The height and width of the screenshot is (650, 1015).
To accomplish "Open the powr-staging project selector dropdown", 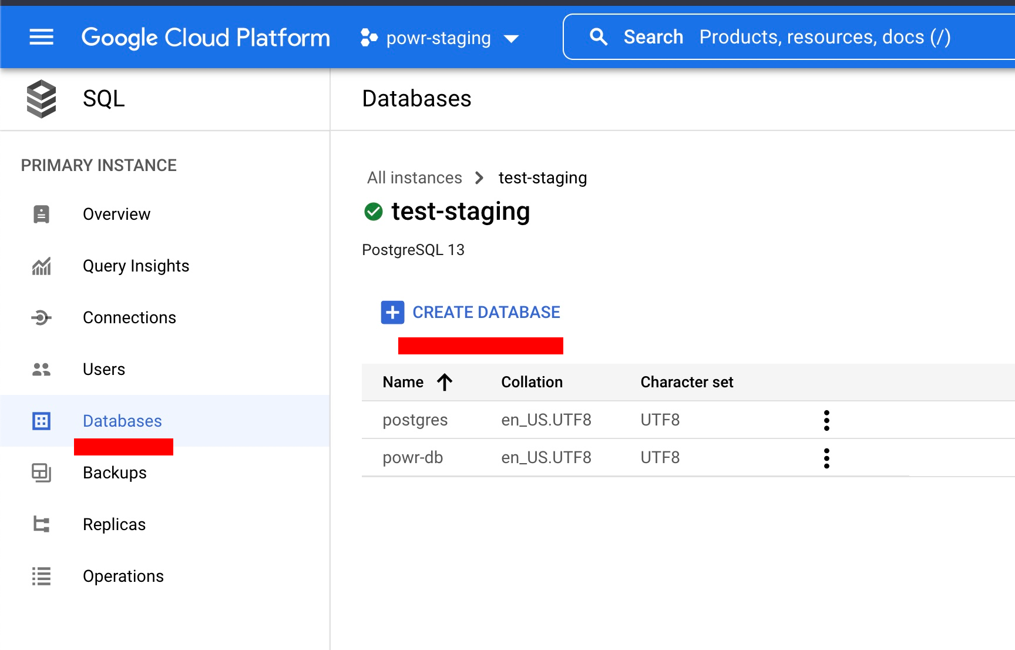I will pos(439,38).
